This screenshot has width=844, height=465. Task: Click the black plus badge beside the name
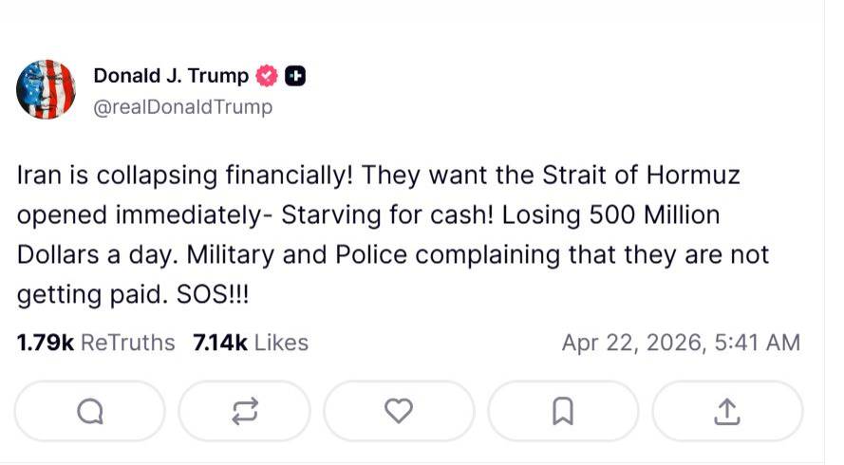[x=295, y=76]
